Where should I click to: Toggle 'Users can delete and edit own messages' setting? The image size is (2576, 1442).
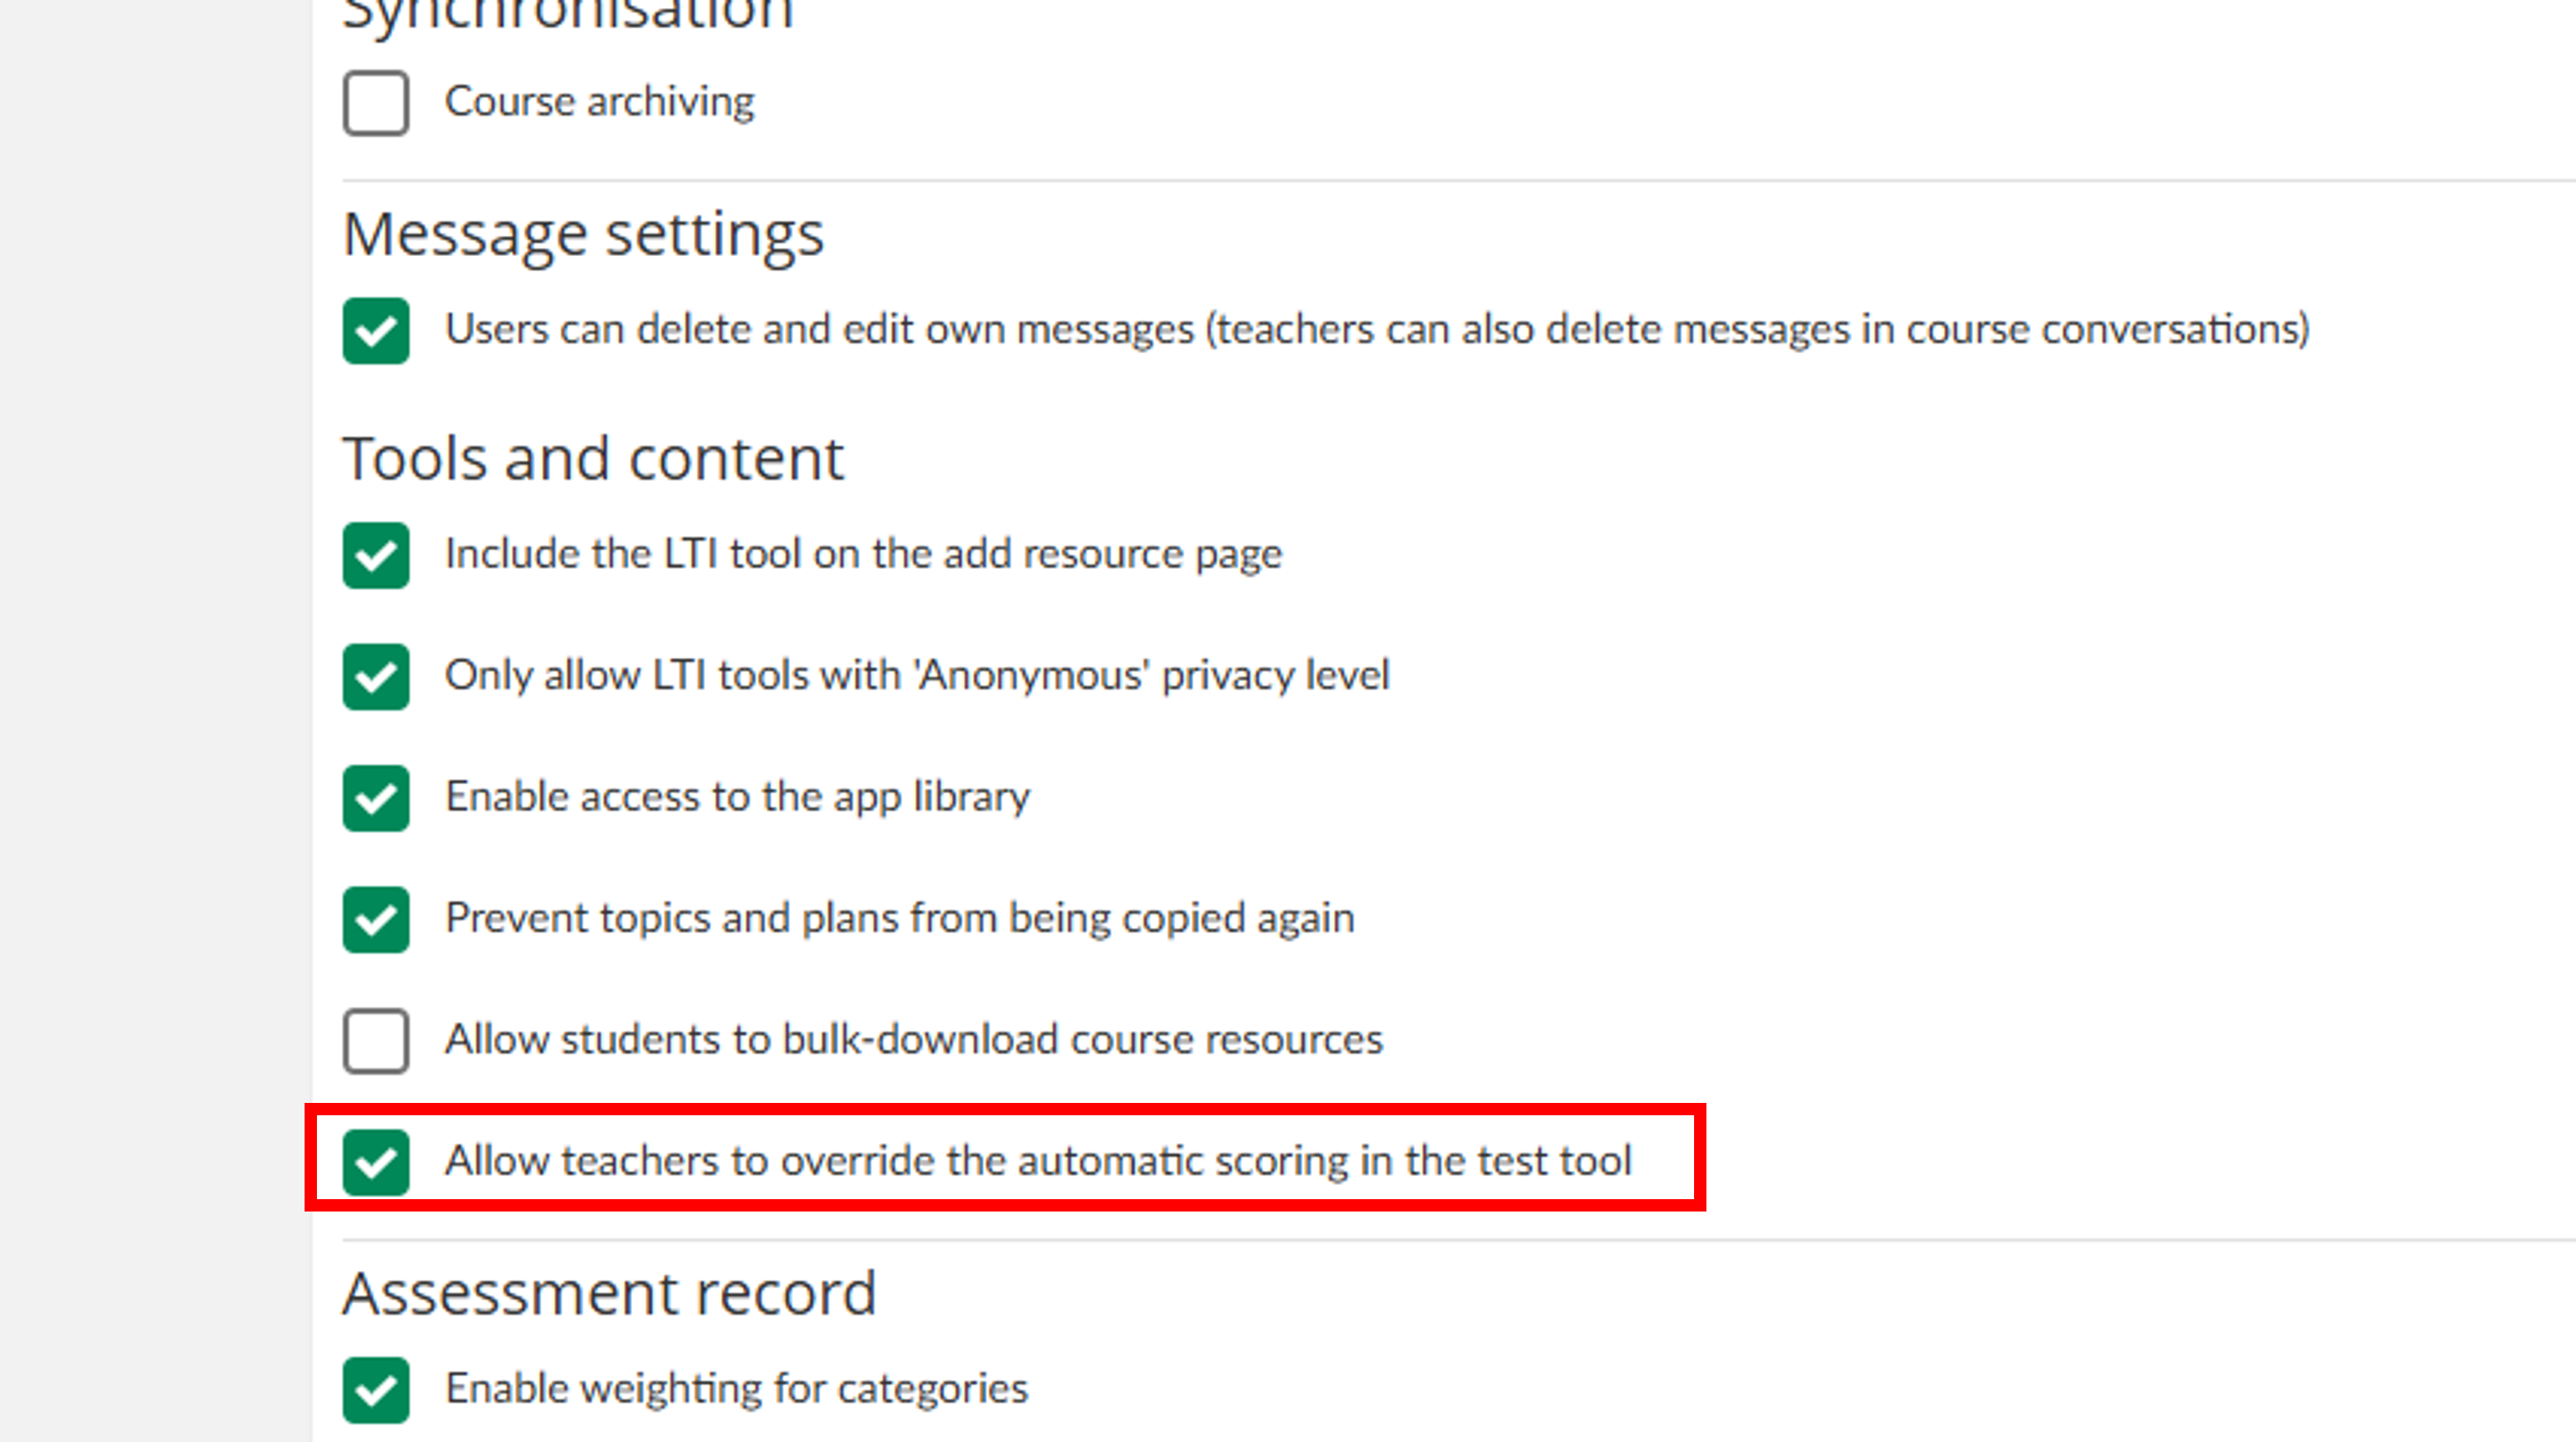click(375, 331)
